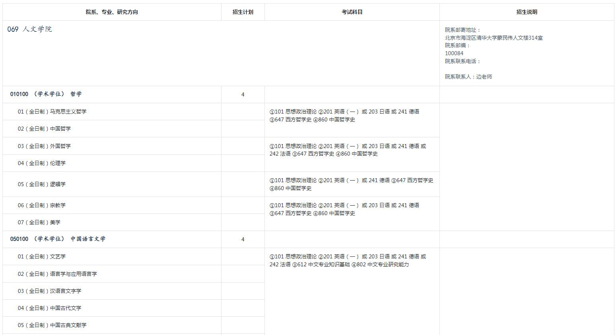This screenshot has height=335, width=616.
Task: Click the 院系联系人 边老师 contact text
Action: click(468, 77)
